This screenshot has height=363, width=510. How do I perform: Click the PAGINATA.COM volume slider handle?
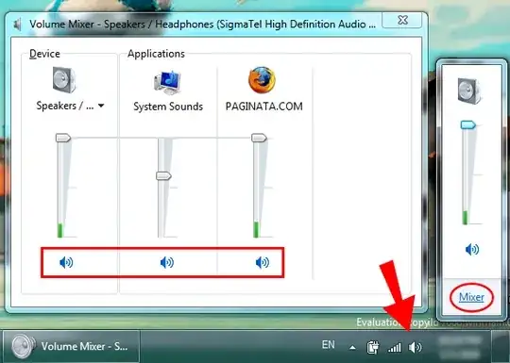coord(259,138)
